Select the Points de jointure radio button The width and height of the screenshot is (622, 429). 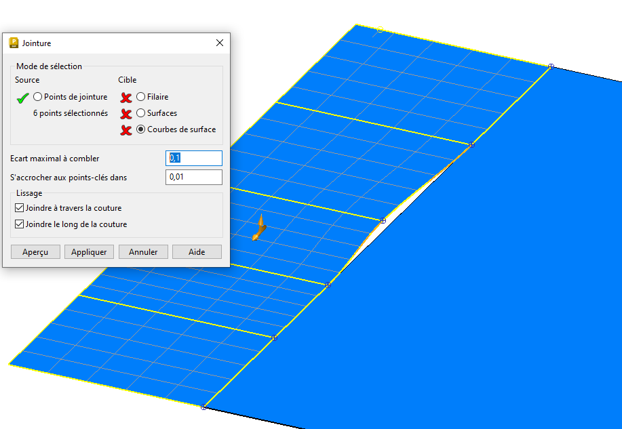(38, 97)
